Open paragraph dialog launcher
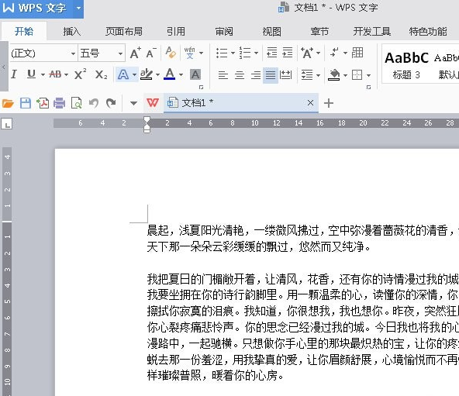The image size is (459, 396). coord(368,88)
